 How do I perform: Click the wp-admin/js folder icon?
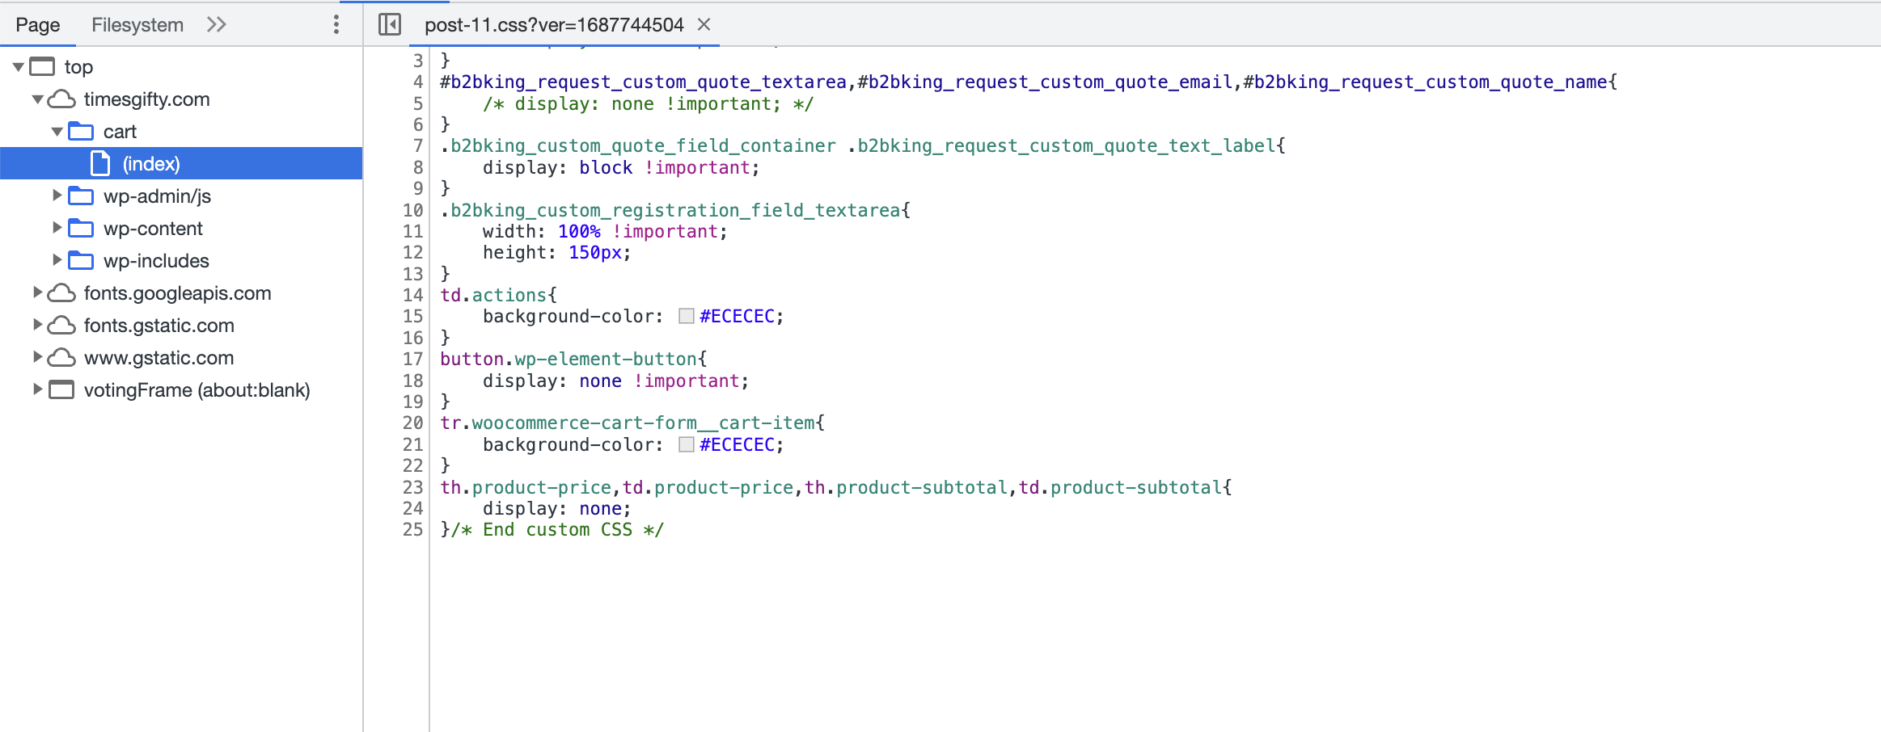tap(81, 196)
